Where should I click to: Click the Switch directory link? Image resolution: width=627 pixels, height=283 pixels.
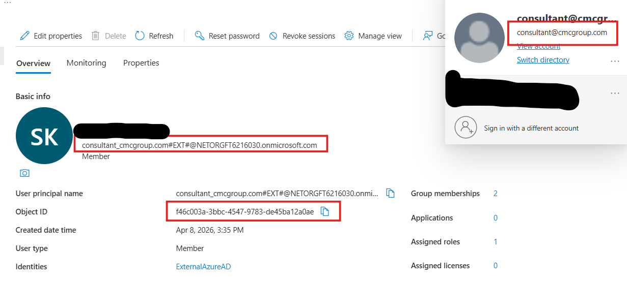click(543, 60)
